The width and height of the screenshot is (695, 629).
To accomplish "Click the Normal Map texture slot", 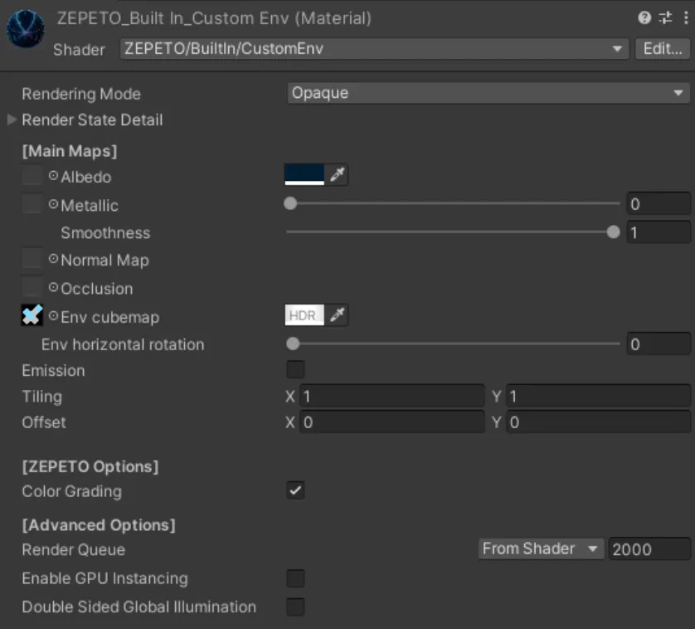I will click(32, 259).
